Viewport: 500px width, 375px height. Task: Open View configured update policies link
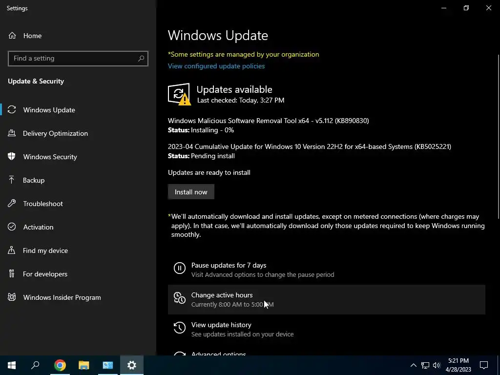click(216, 66)
